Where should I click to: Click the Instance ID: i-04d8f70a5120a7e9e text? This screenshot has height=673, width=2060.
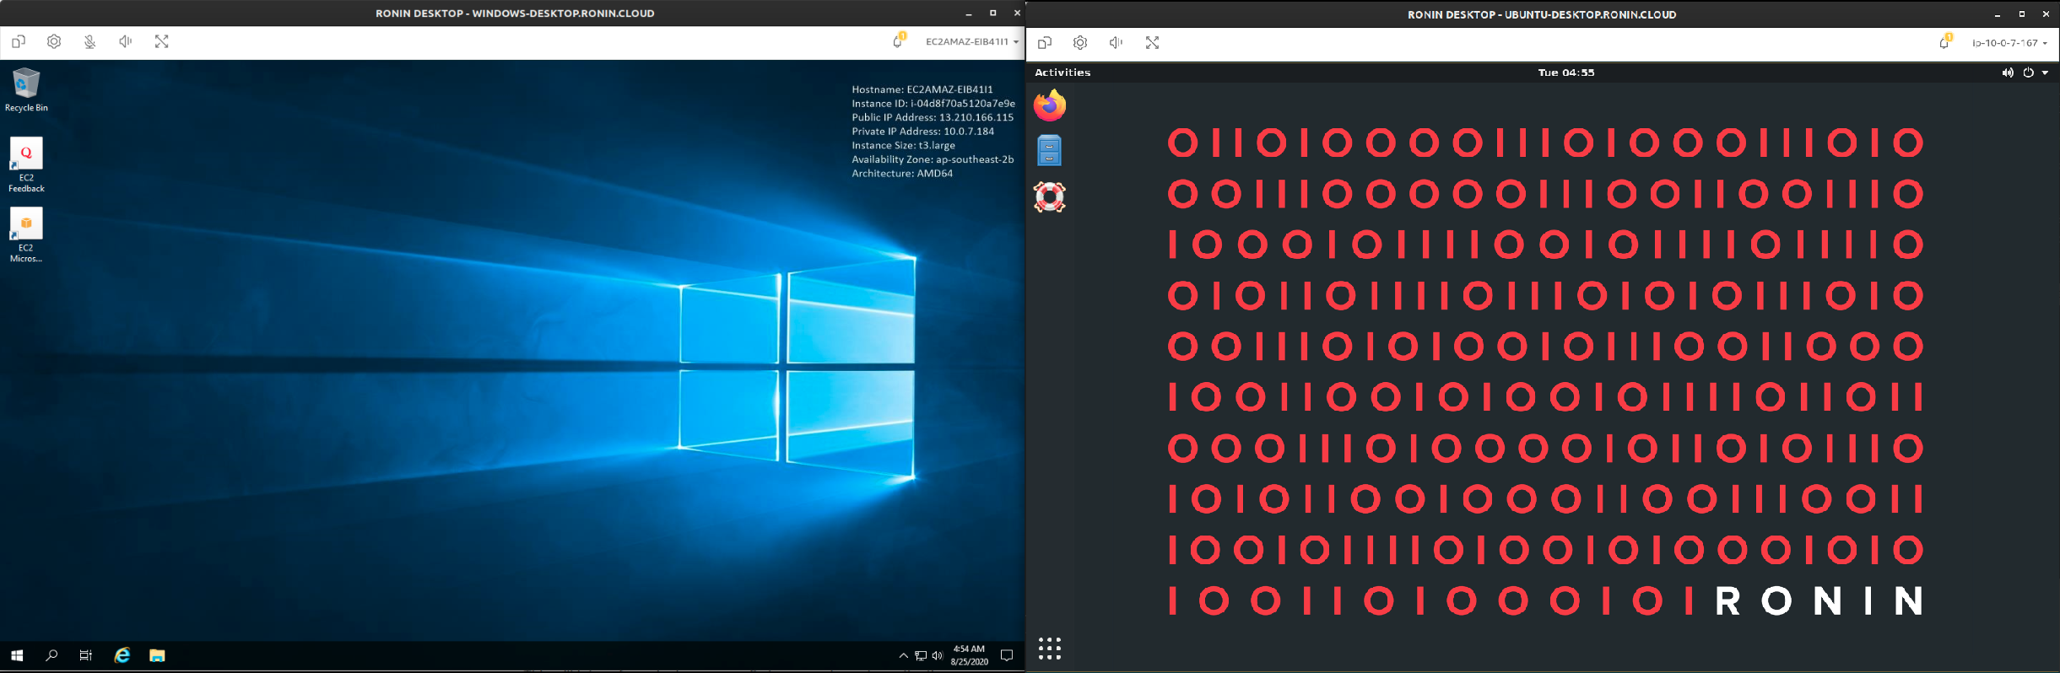(x=933, y=104)
